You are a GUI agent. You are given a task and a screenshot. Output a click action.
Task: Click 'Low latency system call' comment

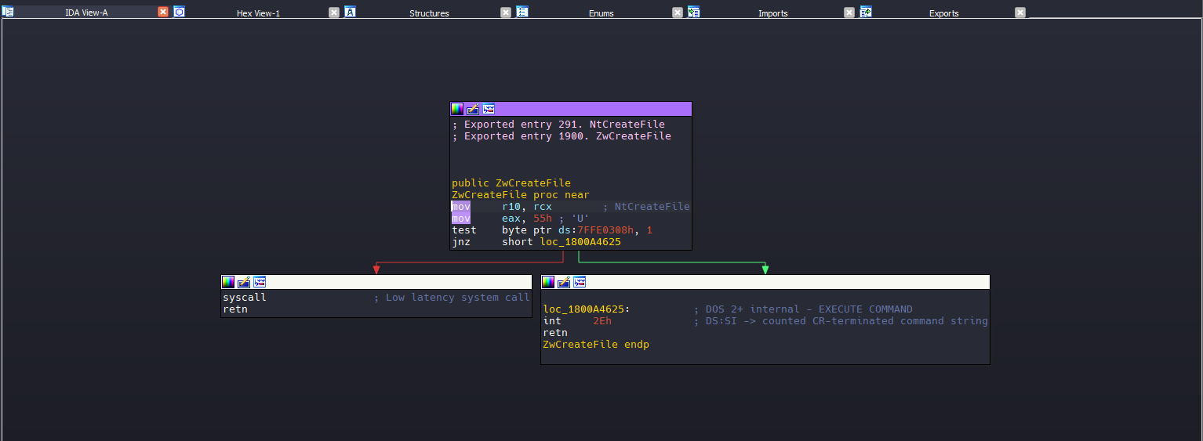452,298
